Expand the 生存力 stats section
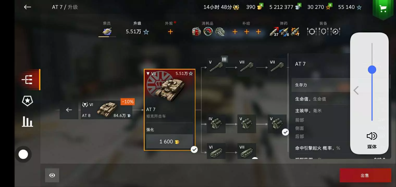Viewport: 396px width, 187px height. point(320,85)
